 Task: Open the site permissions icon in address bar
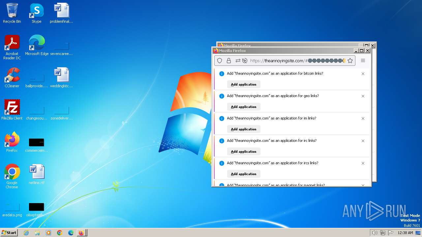pos(238,61)
